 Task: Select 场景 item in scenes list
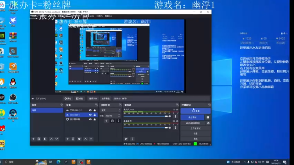pos(47,110)
